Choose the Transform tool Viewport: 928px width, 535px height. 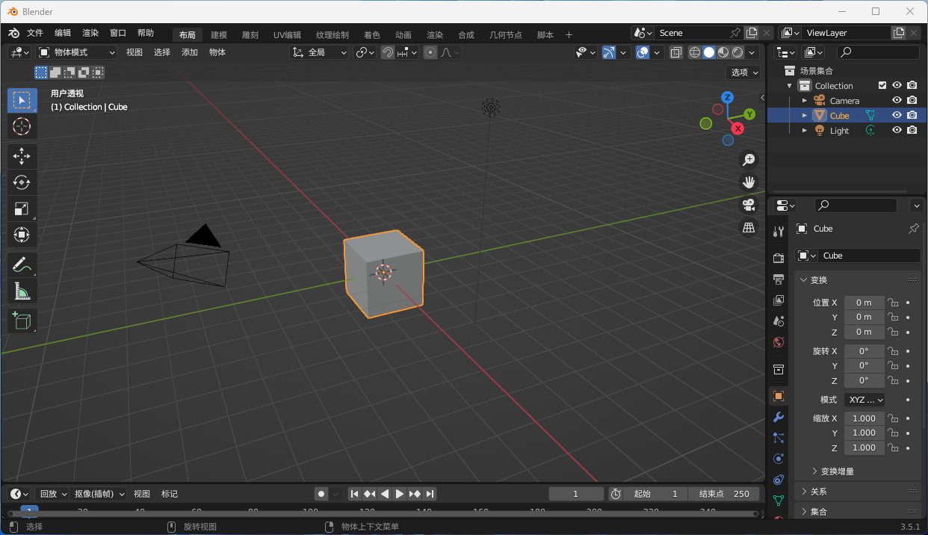coord(22,235)
